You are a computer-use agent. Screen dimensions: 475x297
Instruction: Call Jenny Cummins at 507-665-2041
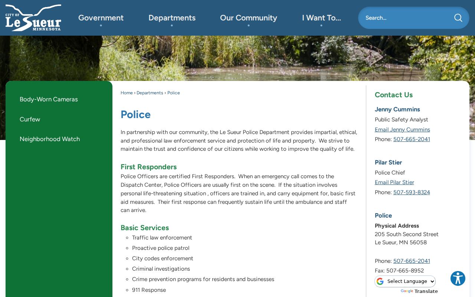pyautogui.click(x=412, y=139)
